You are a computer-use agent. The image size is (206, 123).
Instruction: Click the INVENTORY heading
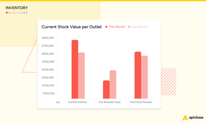17,8
